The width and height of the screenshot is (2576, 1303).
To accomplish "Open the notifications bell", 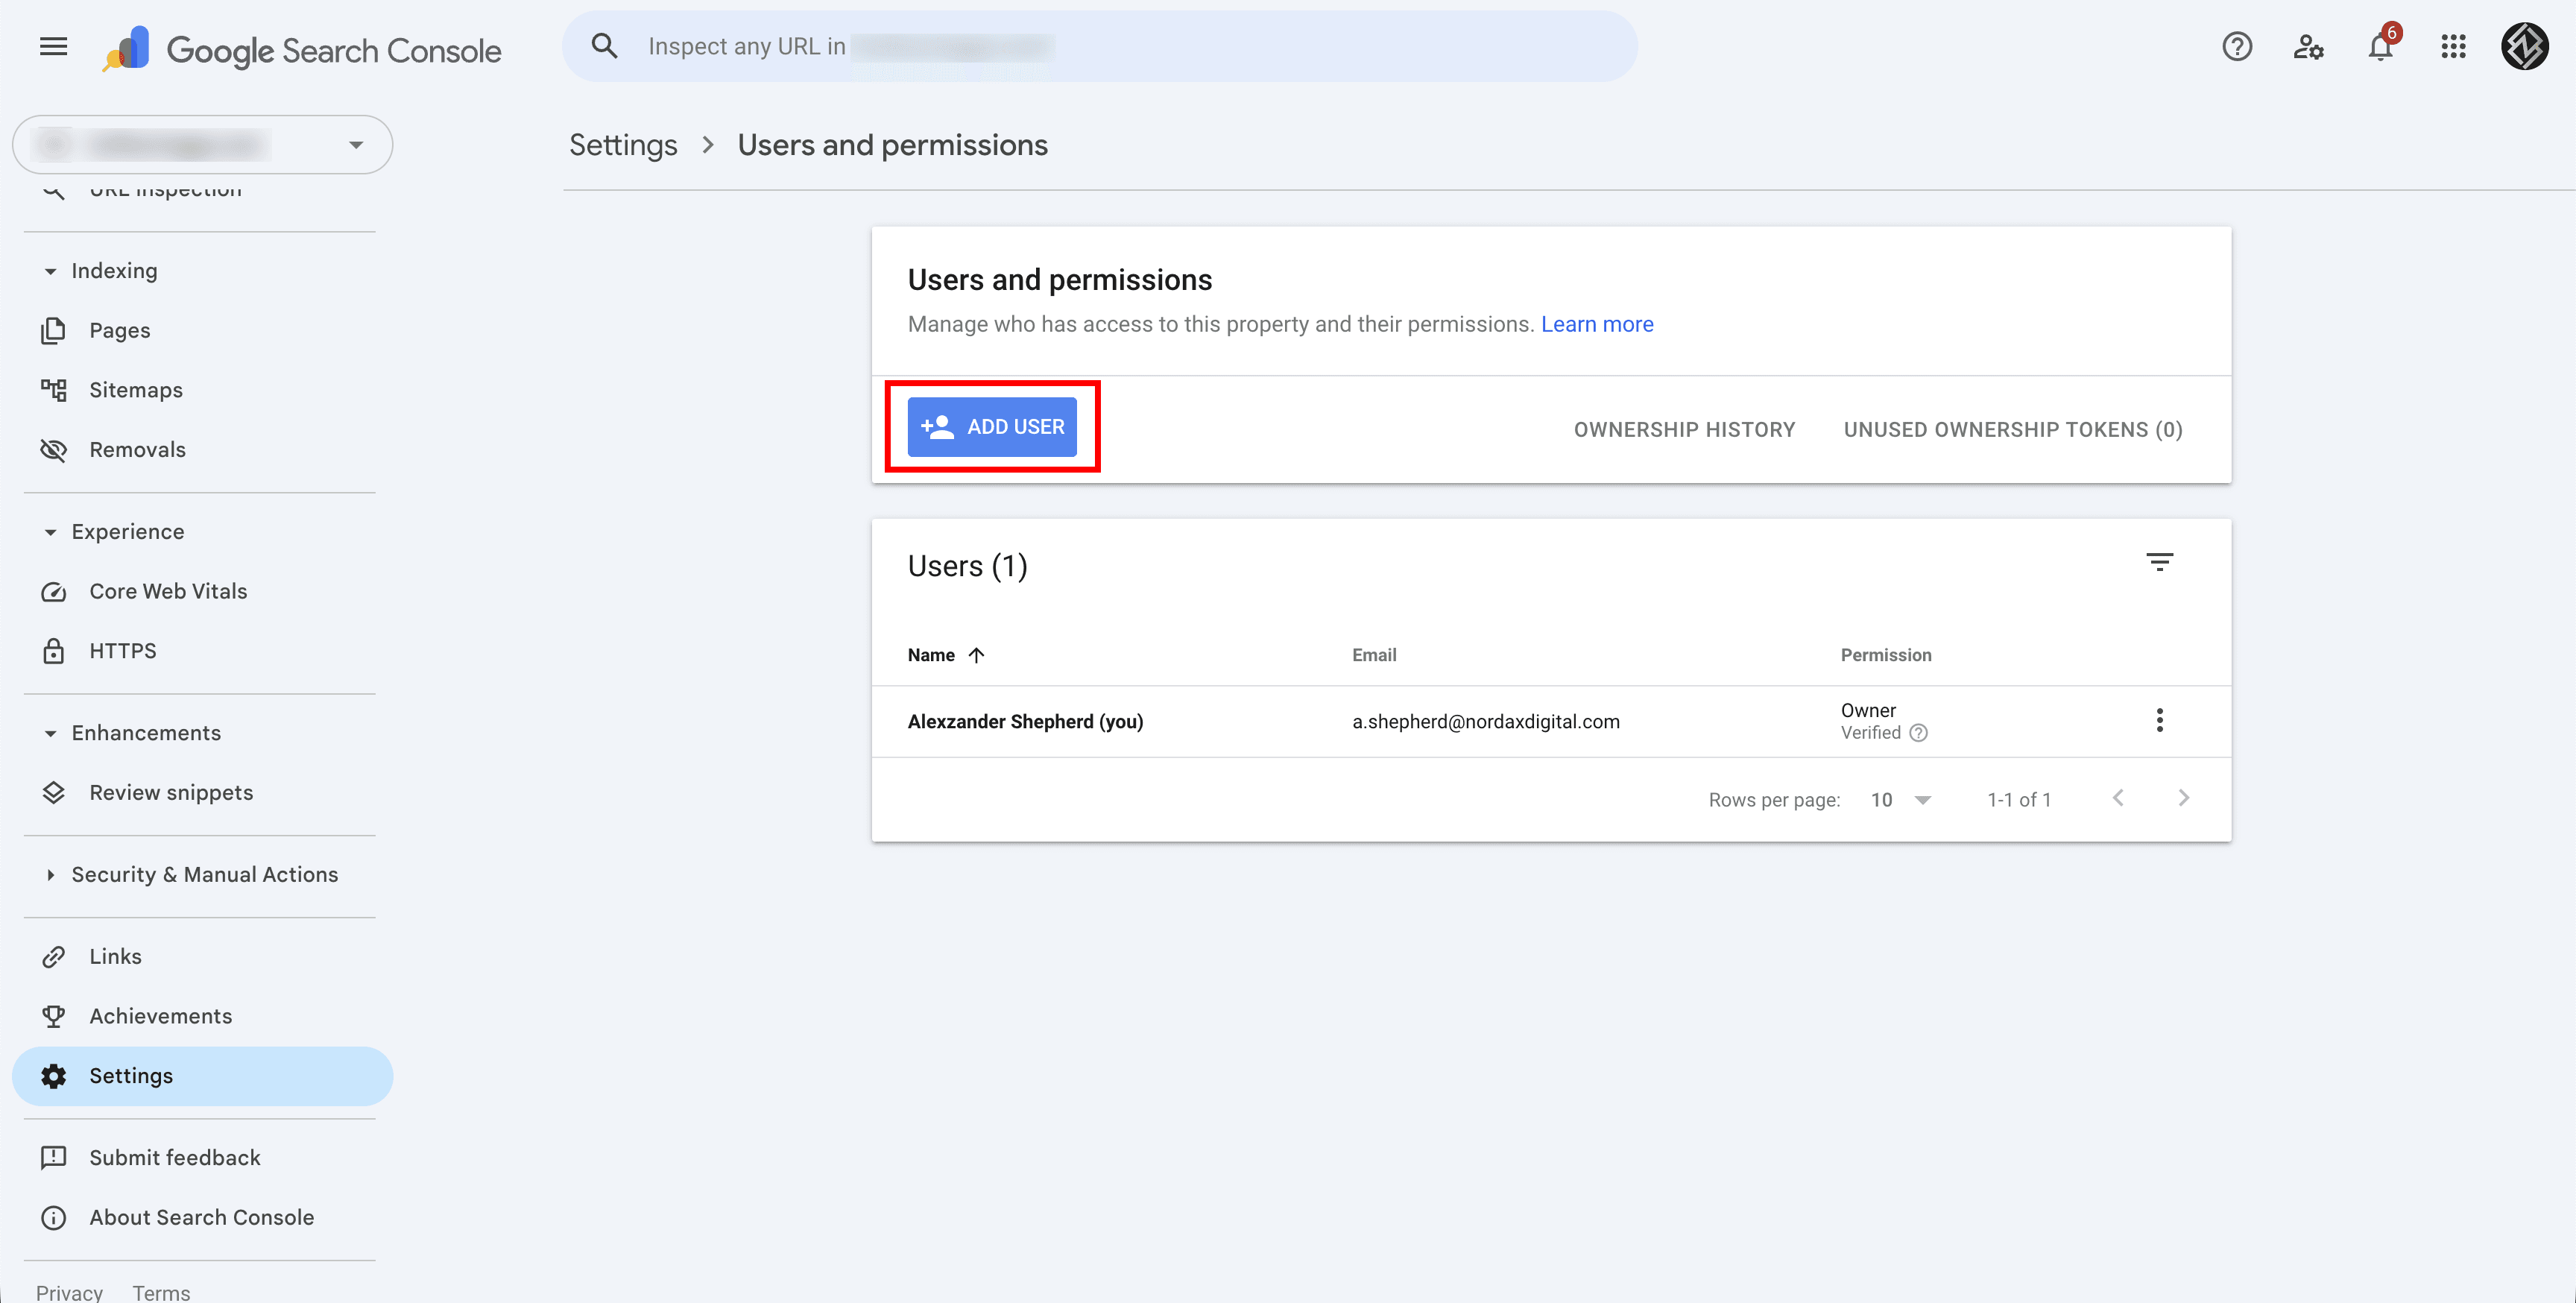I will (x=2381, y=47).
